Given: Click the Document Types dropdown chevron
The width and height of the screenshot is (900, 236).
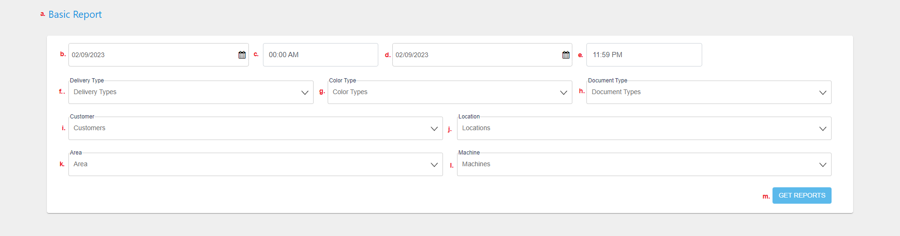Looking at the screenshot, I should pyautogui.click(x=823, y=93).
